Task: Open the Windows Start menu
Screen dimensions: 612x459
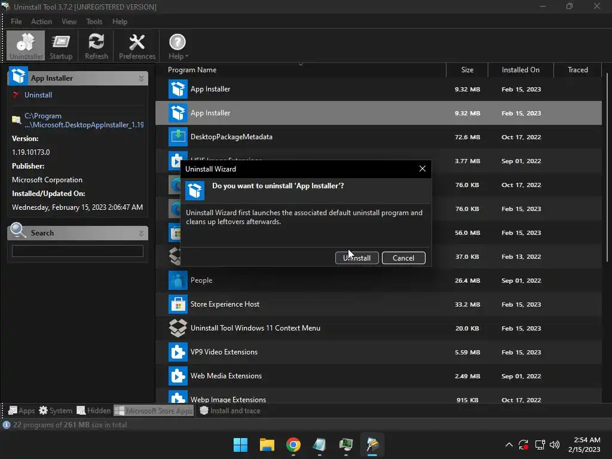Action: click(x=240, y=445)
